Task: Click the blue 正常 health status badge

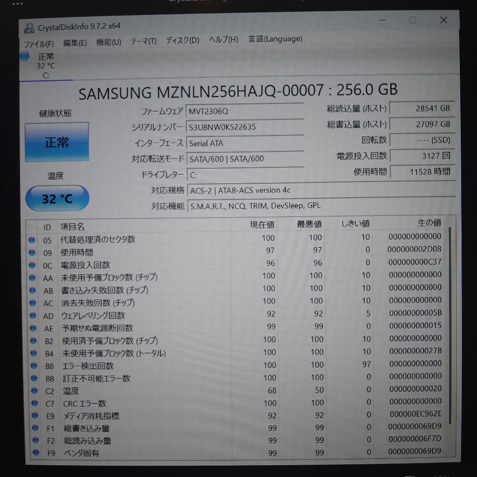Action: point(57,141)
